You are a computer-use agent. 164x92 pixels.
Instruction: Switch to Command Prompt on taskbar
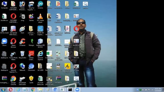(70, 90)
